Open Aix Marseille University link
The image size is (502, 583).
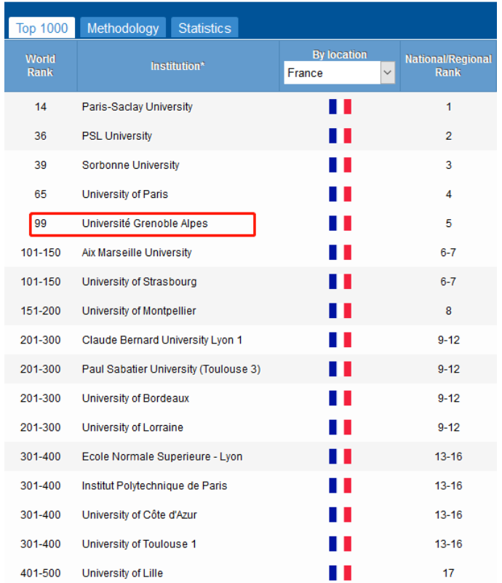coord(137,253)
